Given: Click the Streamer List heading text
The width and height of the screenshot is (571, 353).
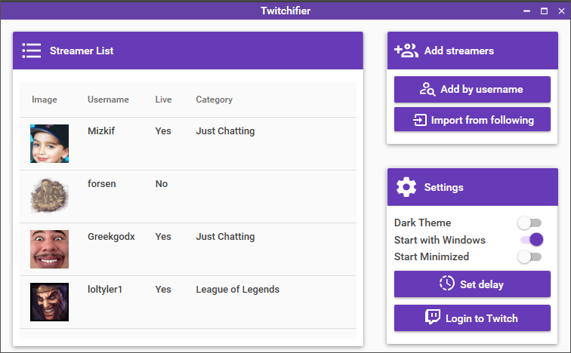Looking at the screenshot, I should (82, 51).
